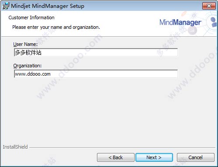Click "Please enter your name and organization." text

point(56,27)
